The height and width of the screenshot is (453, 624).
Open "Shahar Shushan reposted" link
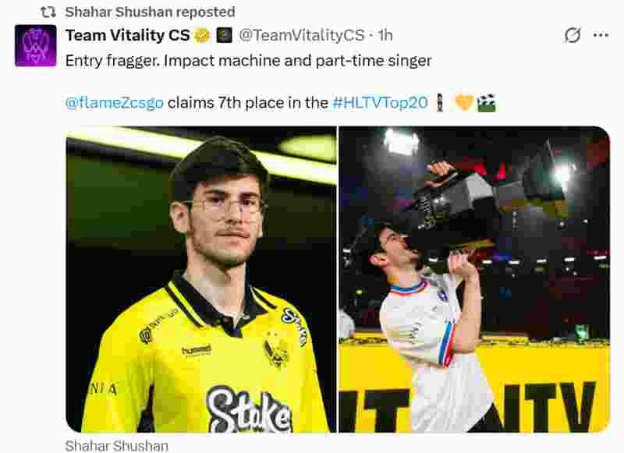(x=150, y=12)
